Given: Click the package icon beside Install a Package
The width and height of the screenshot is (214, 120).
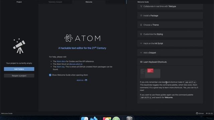Looking at the screenshot, I should coord(141,16).
